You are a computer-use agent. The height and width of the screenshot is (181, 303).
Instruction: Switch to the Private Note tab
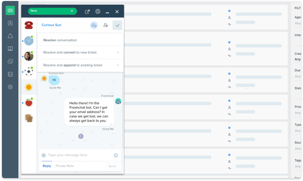coord(65,166)
